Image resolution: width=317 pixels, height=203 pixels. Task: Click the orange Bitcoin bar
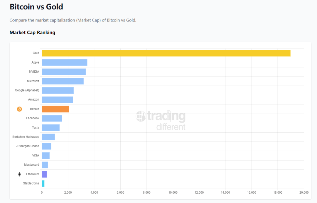point(55,109)
